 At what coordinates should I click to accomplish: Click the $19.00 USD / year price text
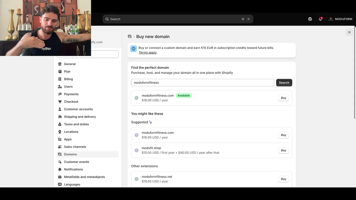(155, 181)
